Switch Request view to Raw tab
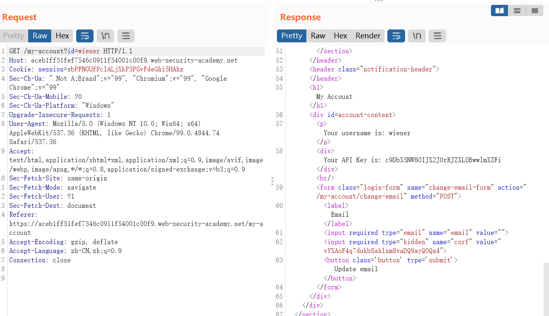This screenshot has width=549, height=316. (x=40, y=36)
